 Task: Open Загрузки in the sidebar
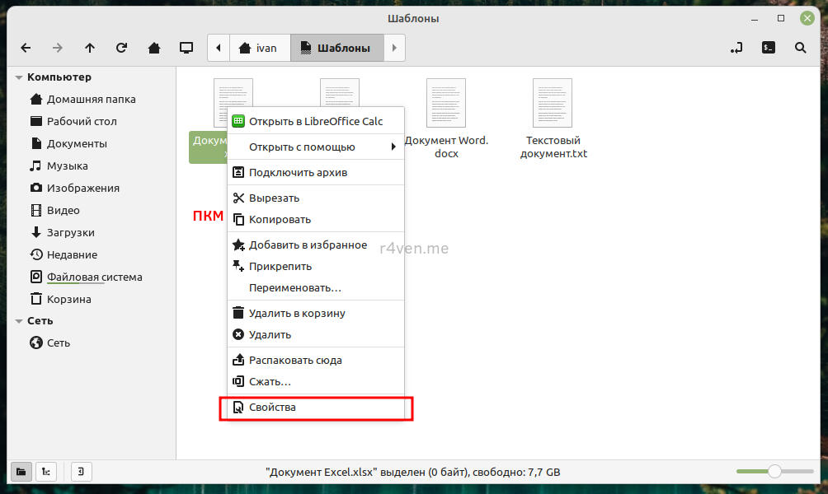coord(70,232)
